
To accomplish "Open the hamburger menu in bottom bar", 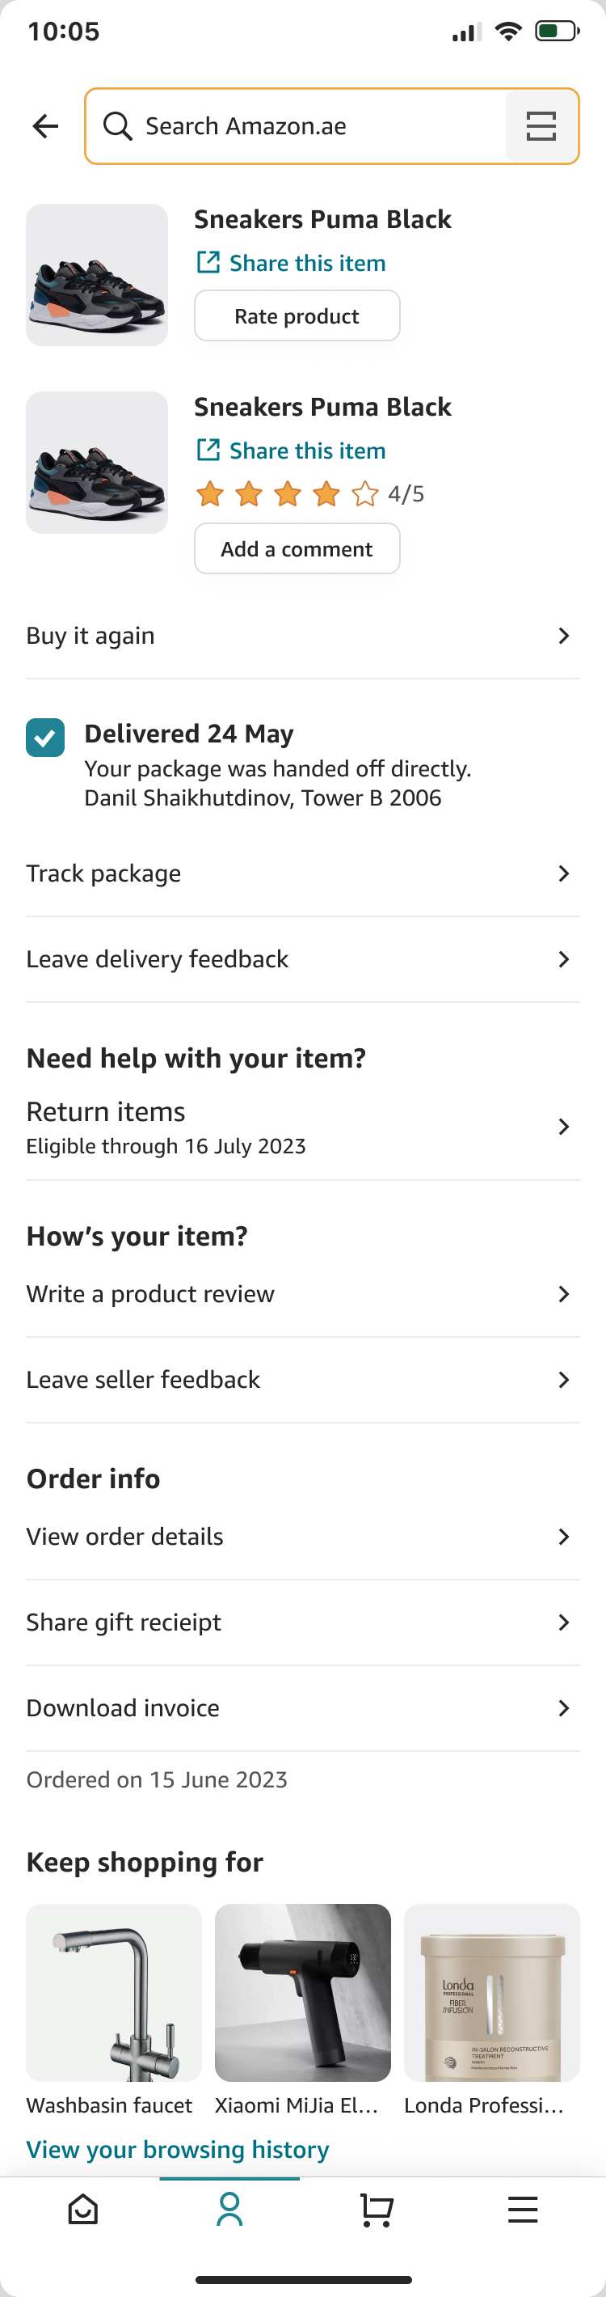I will (522, 2210).
